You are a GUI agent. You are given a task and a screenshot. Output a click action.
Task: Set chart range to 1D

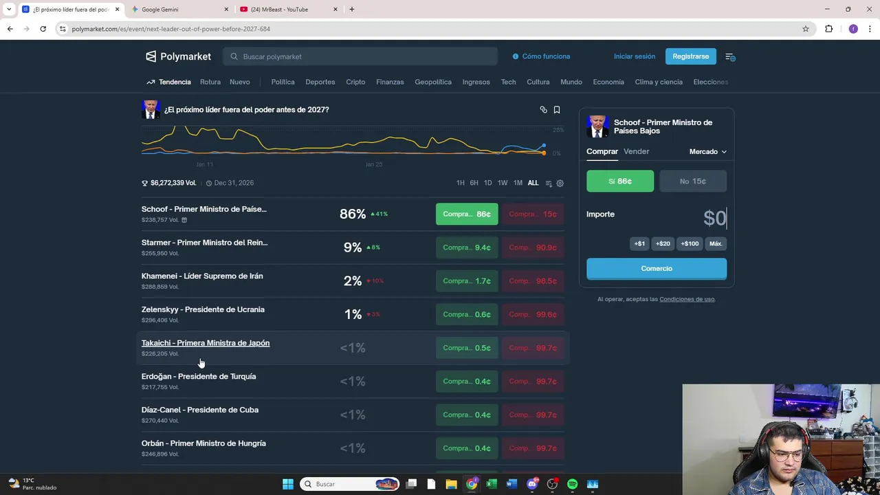coord(487,183)
